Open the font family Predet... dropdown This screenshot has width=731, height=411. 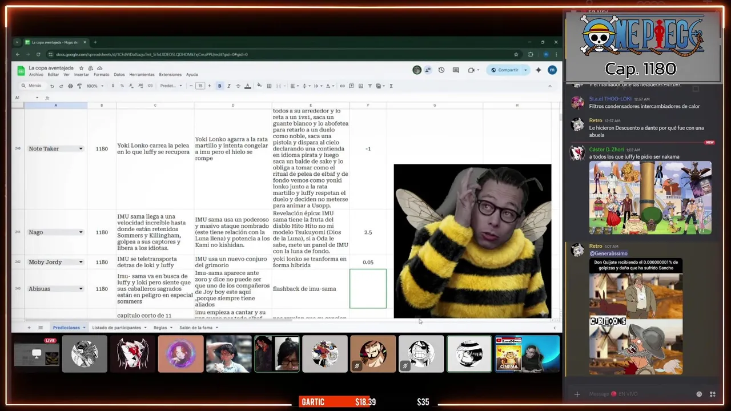pos(171,86)
